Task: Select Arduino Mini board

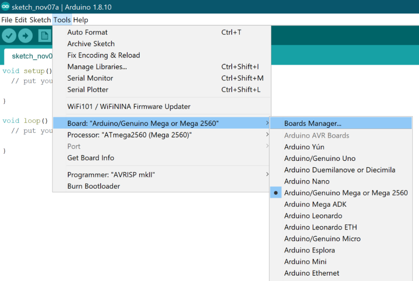Action: (341, 261)
